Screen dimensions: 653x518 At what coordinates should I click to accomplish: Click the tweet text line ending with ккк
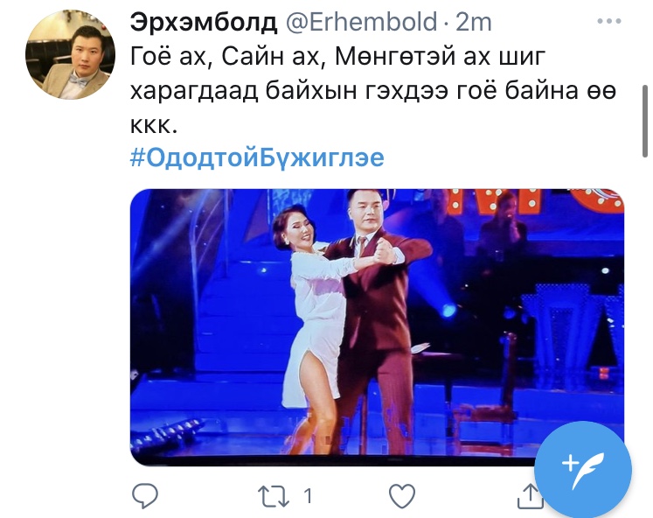pos(154,125)
